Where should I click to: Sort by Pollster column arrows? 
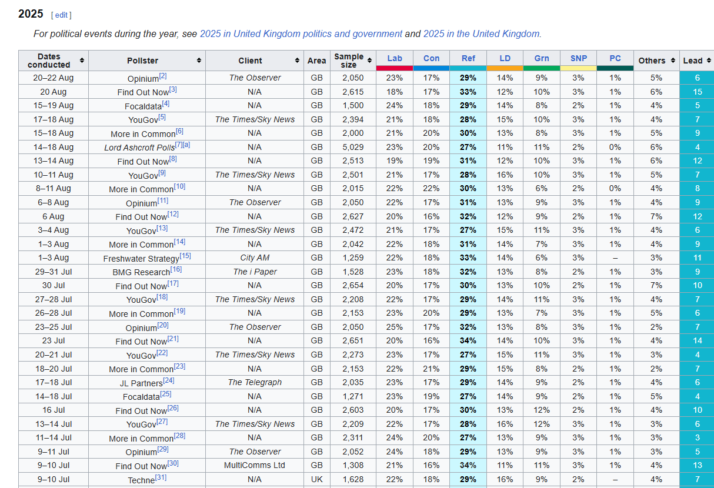coord(199,61)
